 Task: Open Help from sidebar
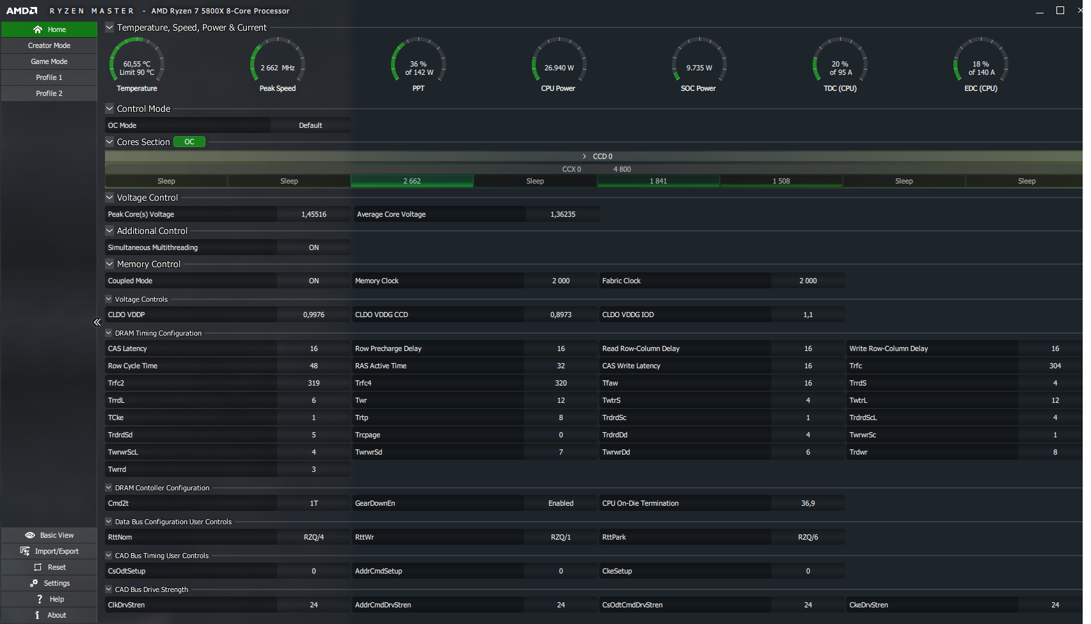coord(49,599)
